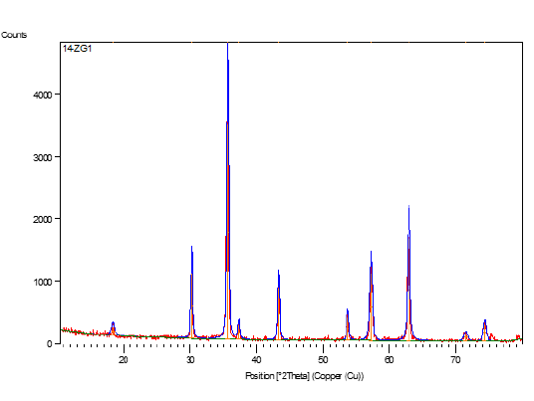Click the tiny peak near 71.5 degrees
This screenshot has height=401, width=534.
pyautogui.click(x=465, y=336)
